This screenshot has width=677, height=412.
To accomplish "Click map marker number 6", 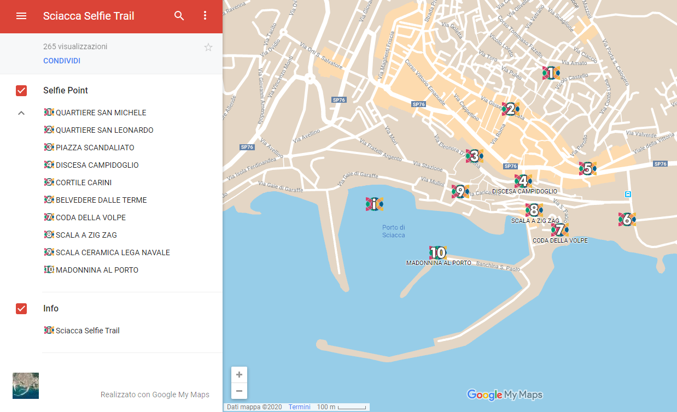I will coord(627,220).
